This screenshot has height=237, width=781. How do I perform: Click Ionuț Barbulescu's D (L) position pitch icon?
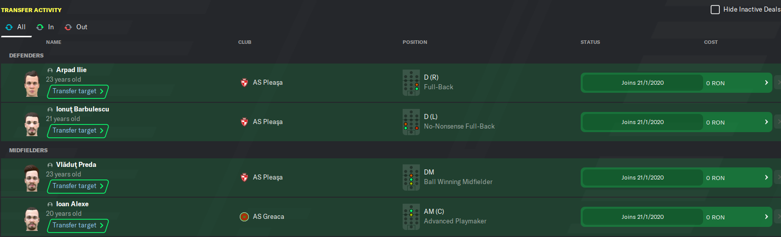pos(411,122)
